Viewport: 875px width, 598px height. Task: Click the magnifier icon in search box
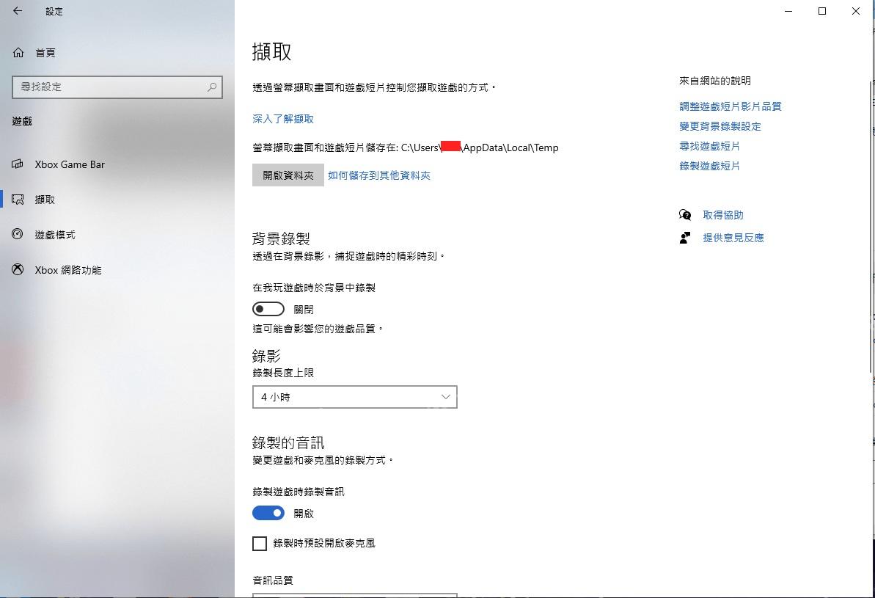pyautogui.click(x=212, y=87)
